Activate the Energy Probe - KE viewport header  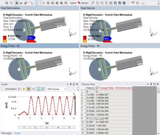(x=40, y=46)
